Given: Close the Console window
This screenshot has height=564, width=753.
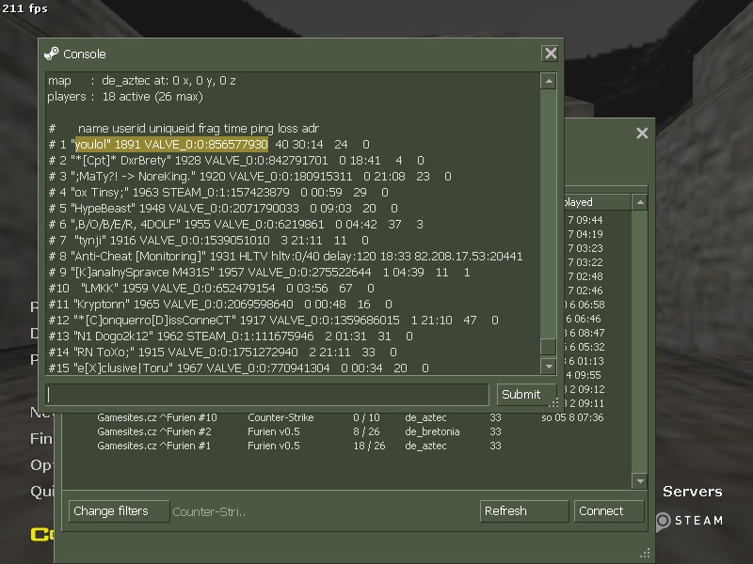Looking at the screenshot, I should click(551, 54).
